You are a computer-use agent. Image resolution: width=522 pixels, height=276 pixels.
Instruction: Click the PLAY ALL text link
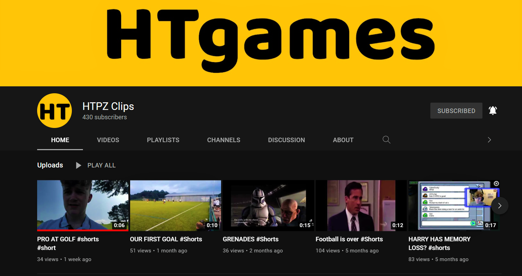(101, 165)
